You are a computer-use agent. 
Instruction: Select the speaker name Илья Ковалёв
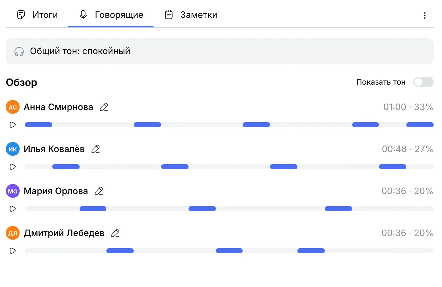pos(54,149)
